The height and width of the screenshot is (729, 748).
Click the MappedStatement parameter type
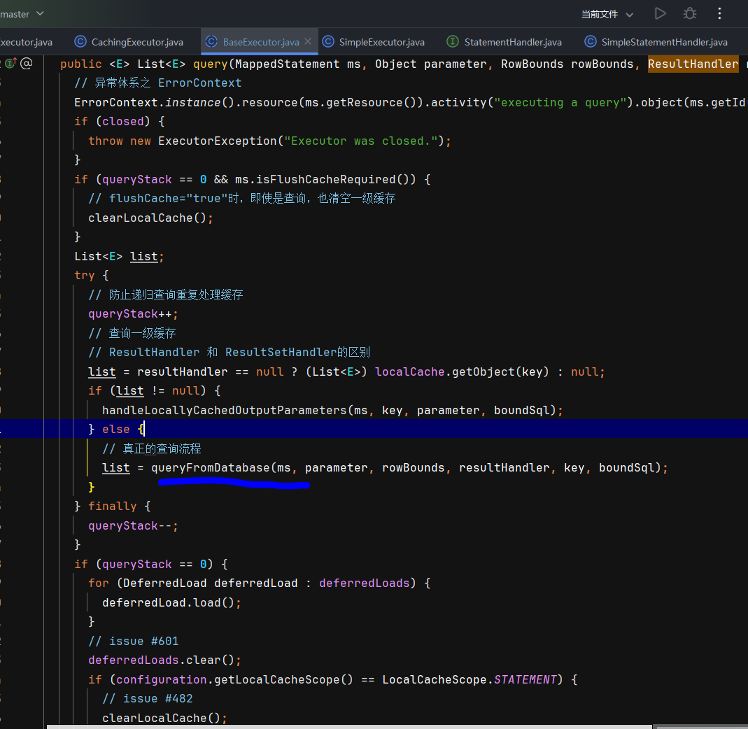coord(287,64)
